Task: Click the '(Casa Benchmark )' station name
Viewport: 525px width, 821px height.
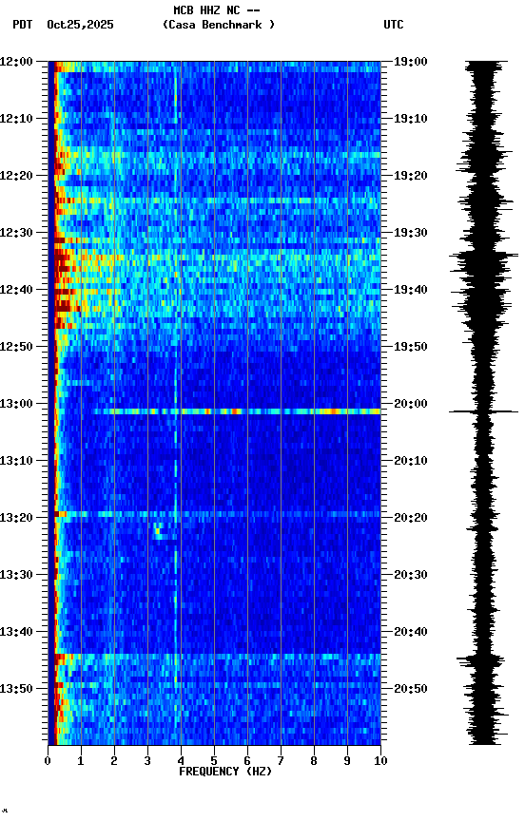Action: 218,25
